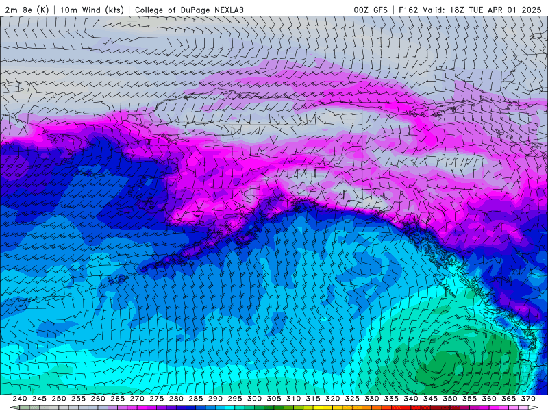Click the 320 value on the legend scale
548x411 pixels.
333,399
